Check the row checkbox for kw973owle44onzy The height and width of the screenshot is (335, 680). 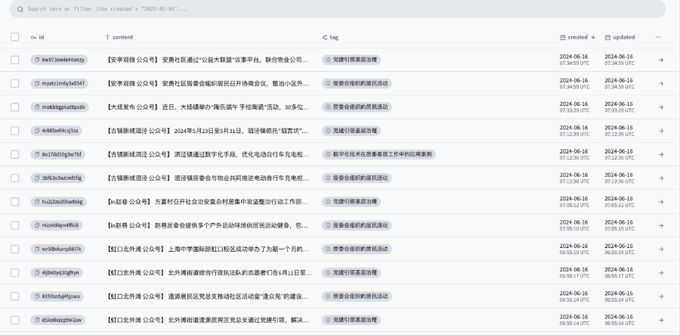(15, 60)
